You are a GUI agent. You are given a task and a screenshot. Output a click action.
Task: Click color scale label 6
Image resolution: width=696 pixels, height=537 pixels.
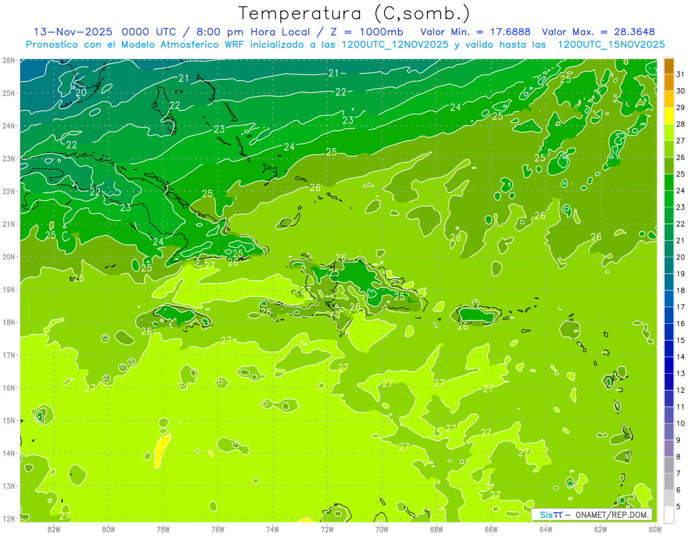point(679,490)
